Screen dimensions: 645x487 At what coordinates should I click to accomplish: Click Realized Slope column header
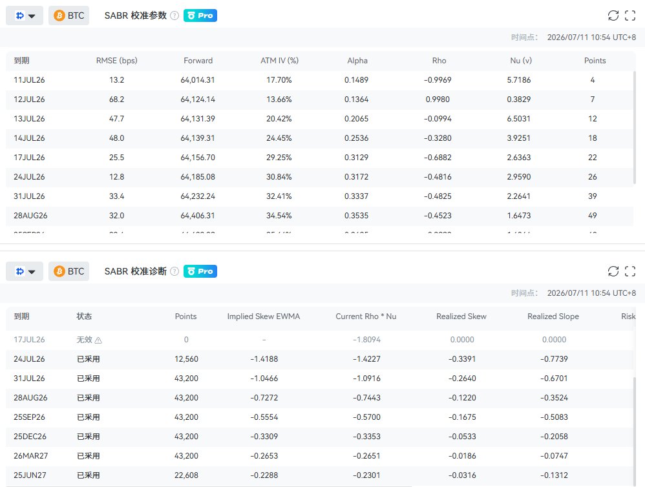tap(553, 316)
